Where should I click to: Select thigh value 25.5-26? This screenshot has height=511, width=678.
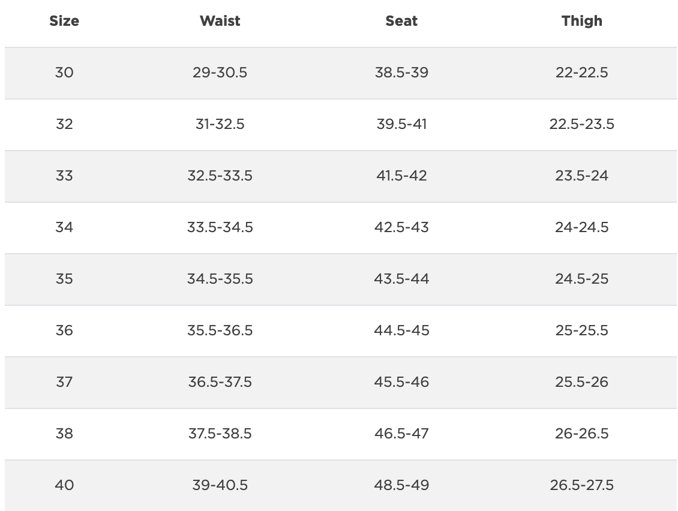point(581,382)
